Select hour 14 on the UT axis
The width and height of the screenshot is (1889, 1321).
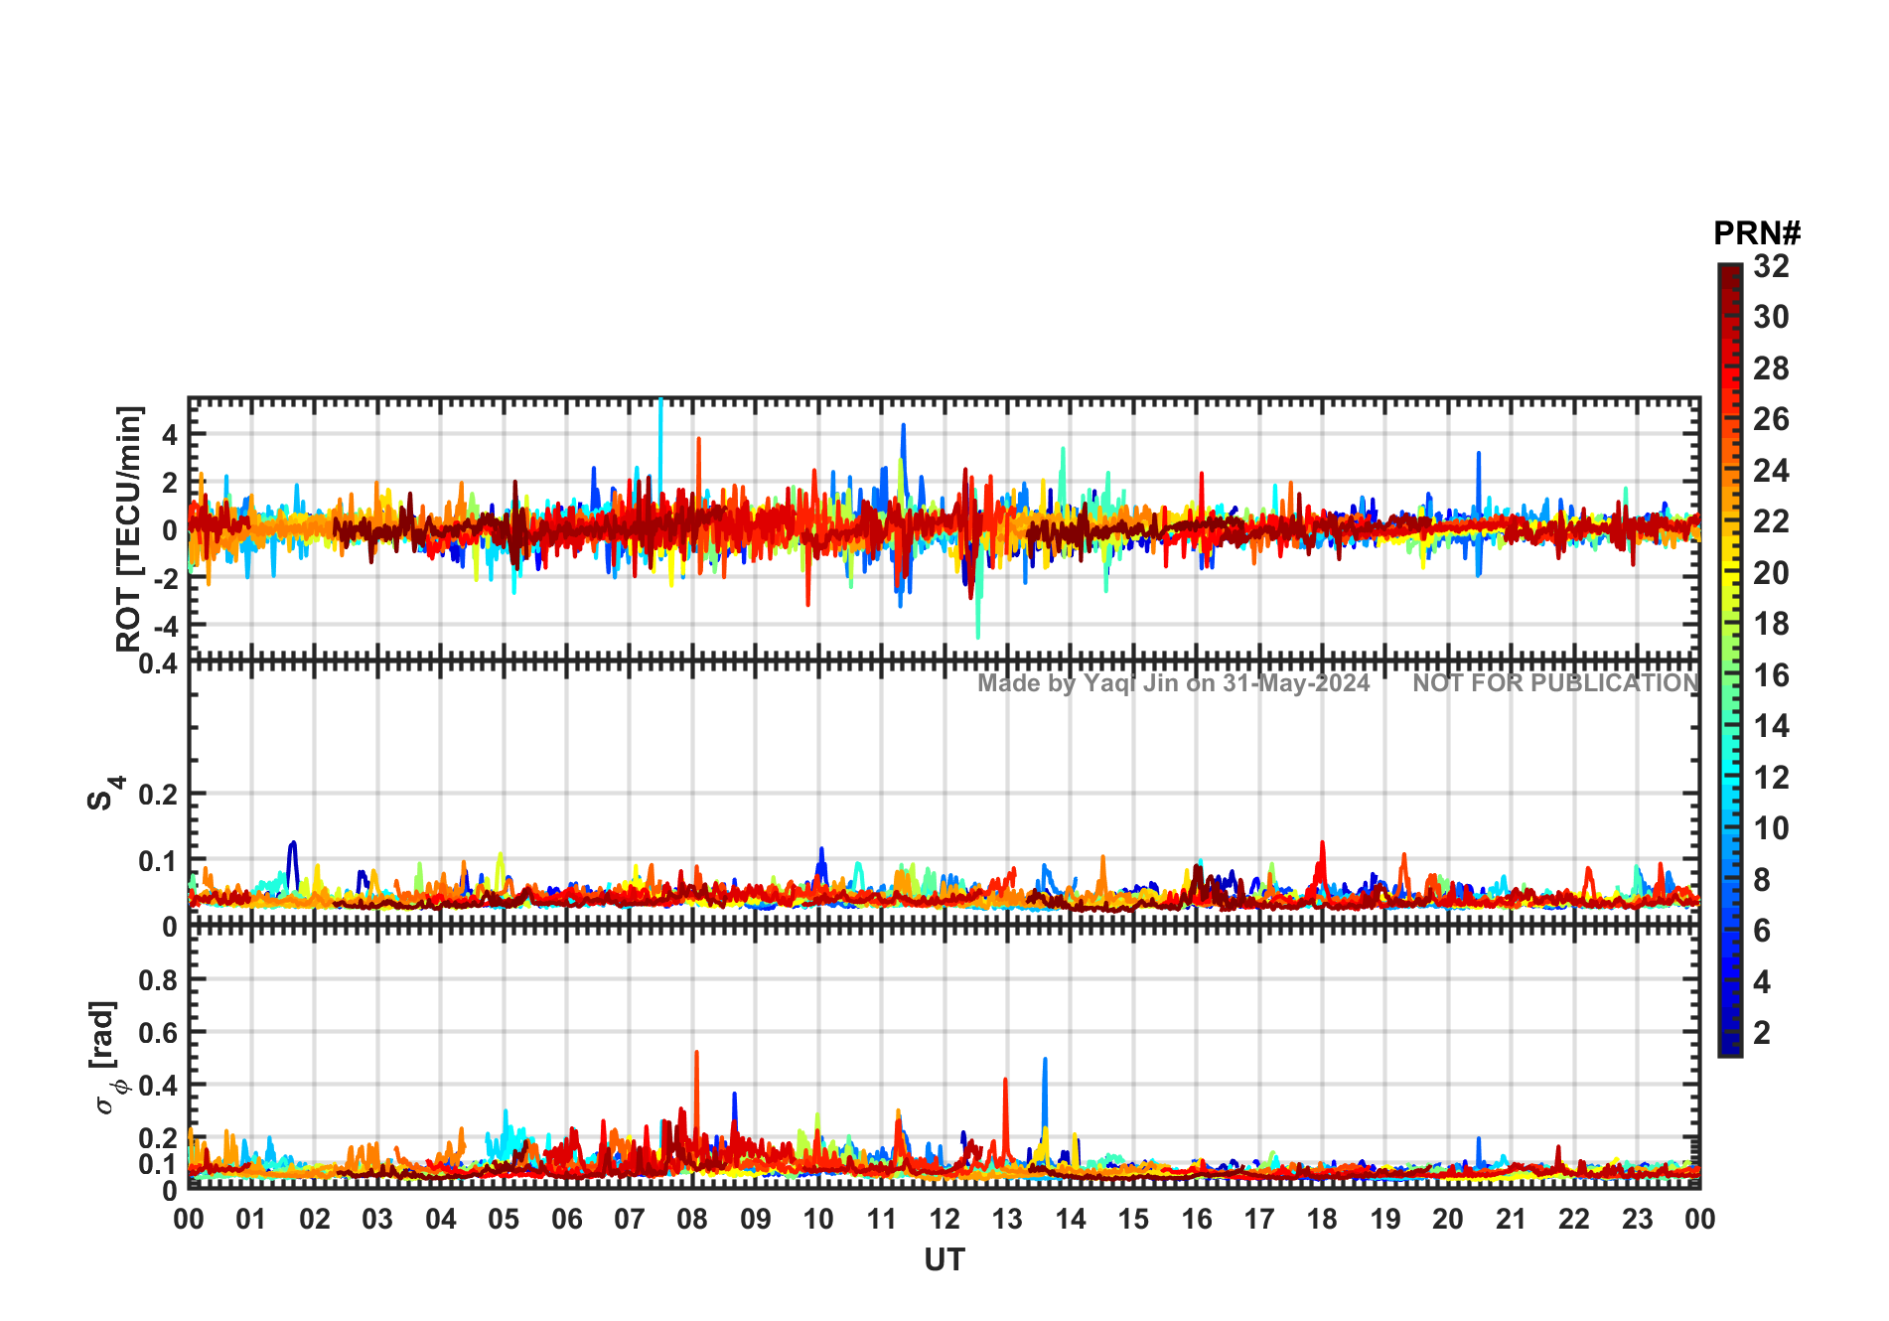(1071, 1219)
